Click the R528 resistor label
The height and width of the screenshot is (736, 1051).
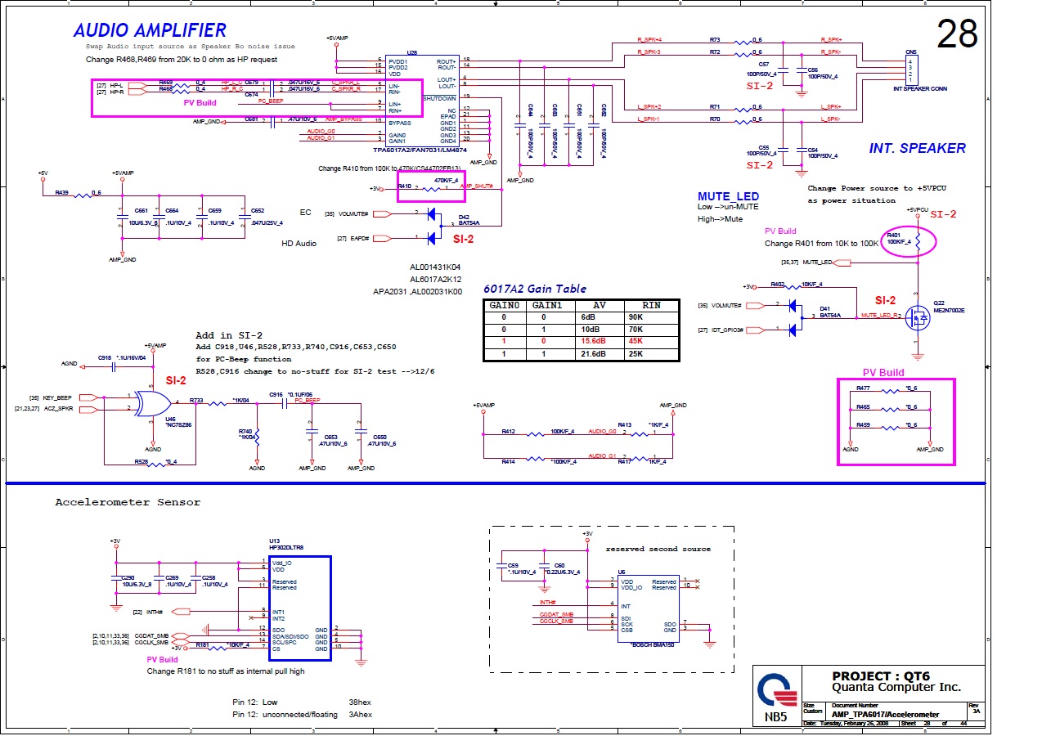(142, 462)
